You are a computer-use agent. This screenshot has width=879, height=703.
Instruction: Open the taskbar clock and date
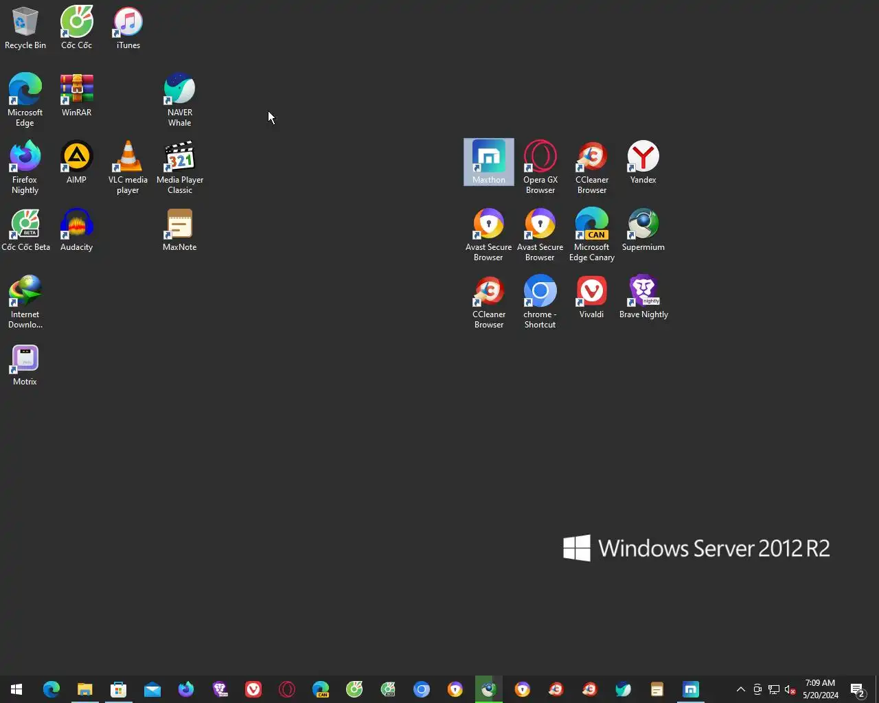[821, 689]
